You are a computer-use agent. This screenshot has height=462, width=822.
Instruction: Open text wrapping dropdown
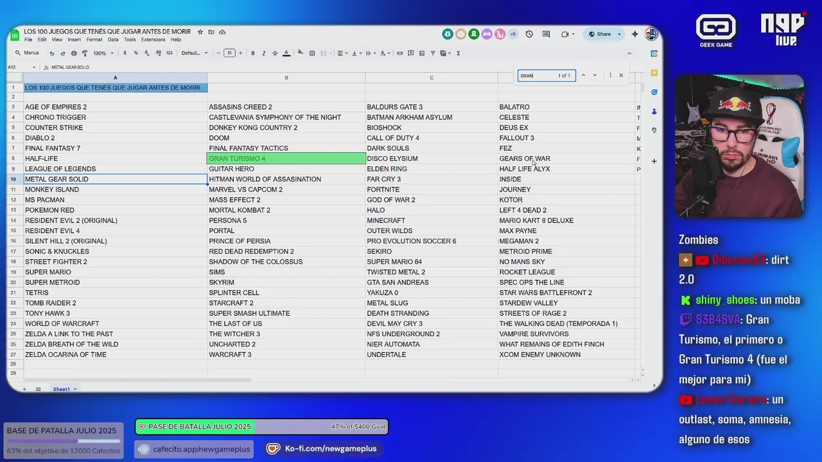click(x=371, y=53)
